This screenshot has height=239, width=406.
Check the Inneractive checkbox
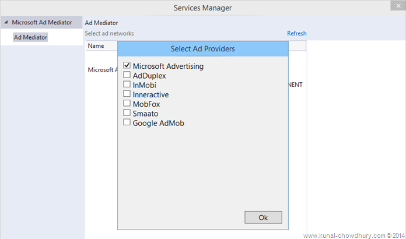point(127,94)
